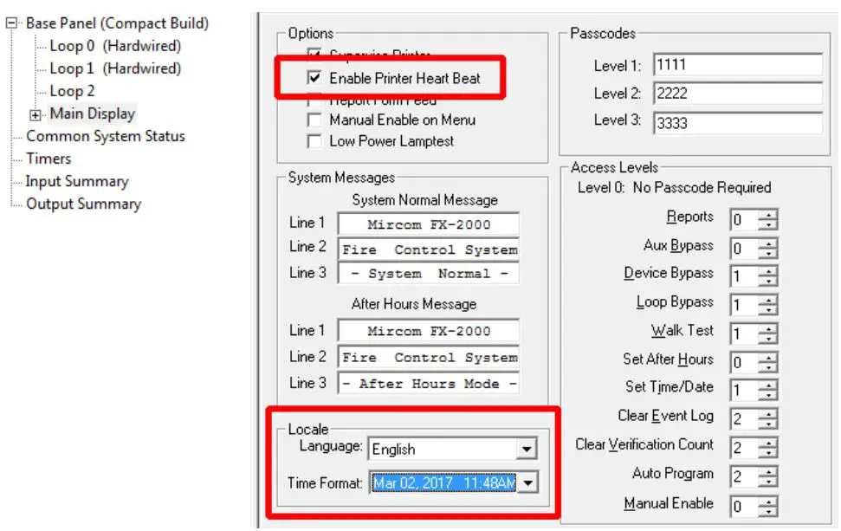The image size is (841, 531).
Task: Click the Aux Bypass value field
Action: pos(745,249)
